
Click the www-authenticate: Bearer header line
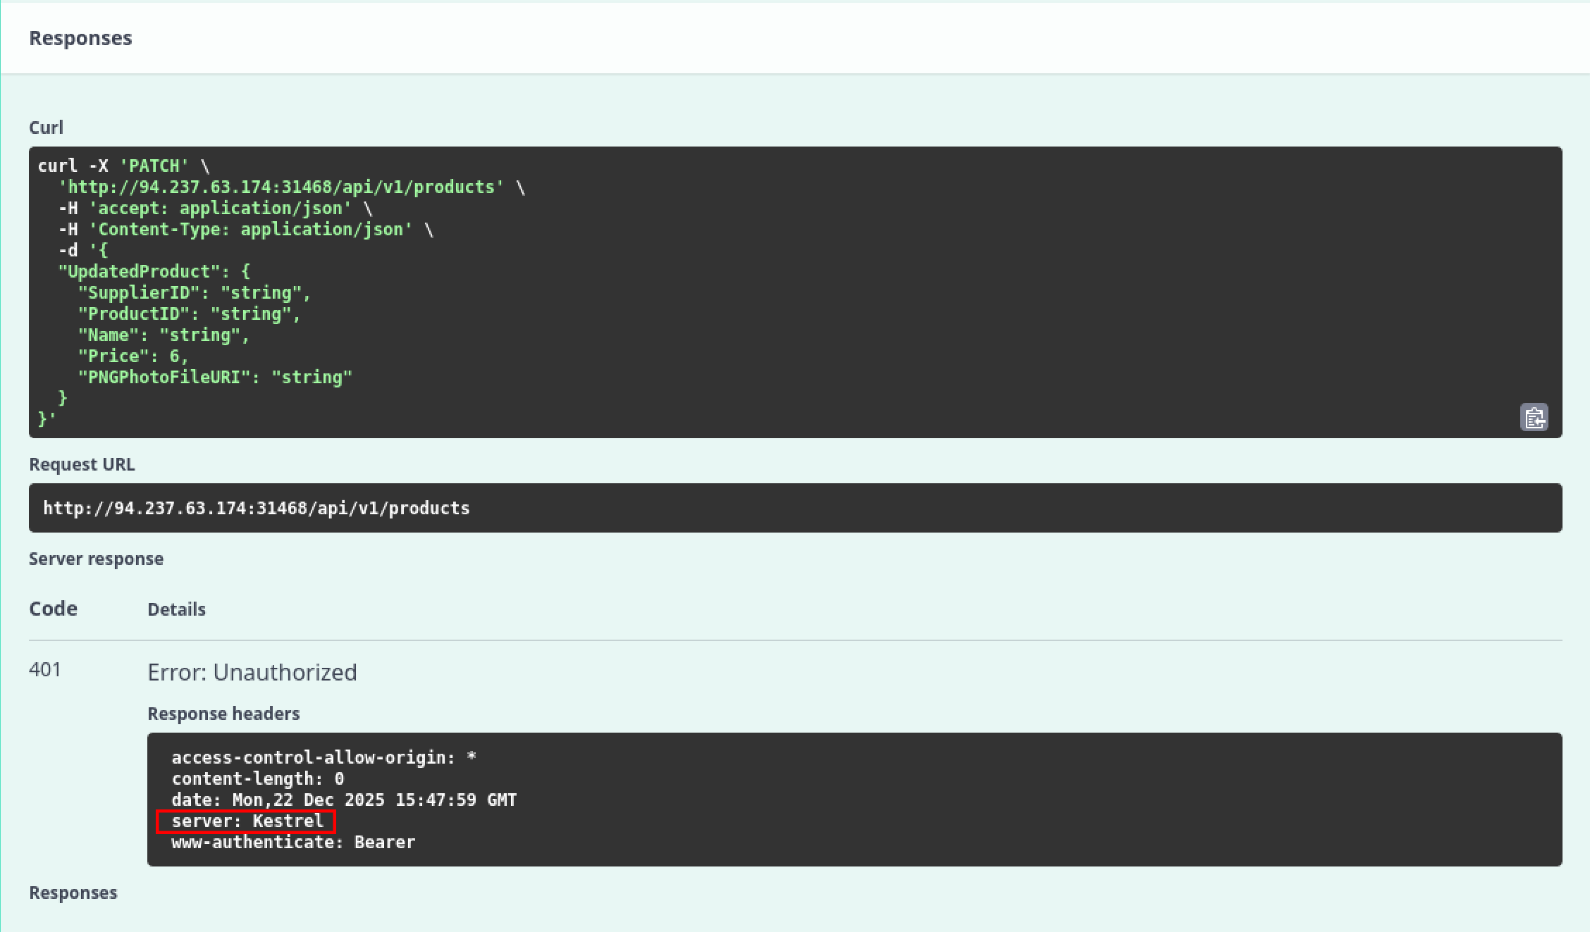point(293,842)
